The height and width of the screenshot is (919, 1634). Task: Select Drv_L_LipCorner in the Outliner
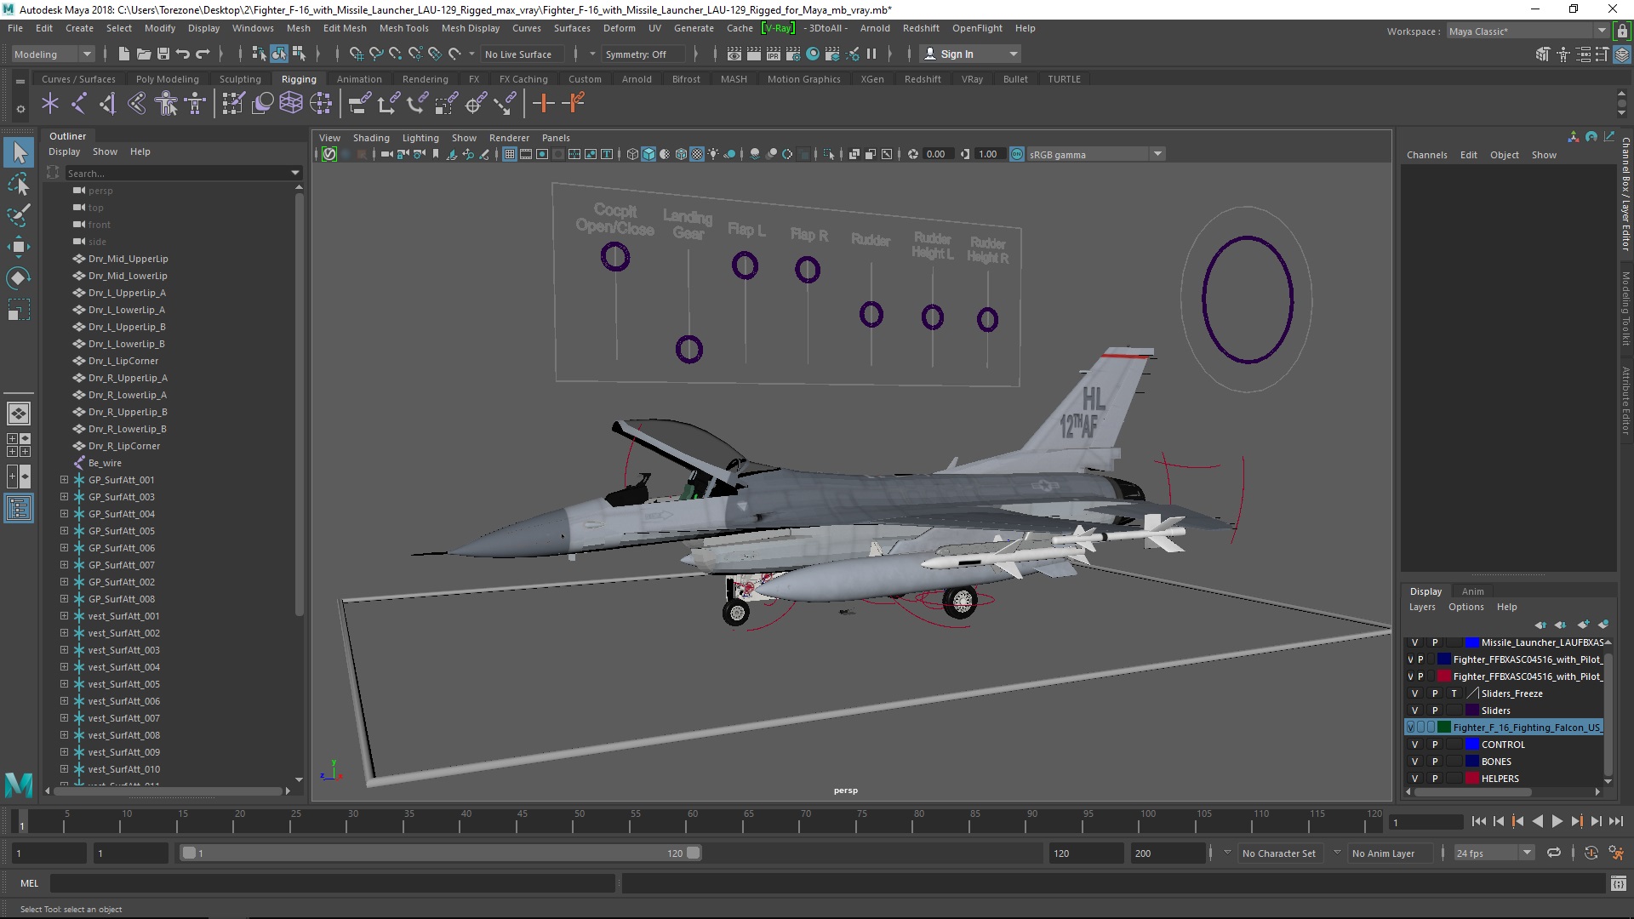point(123,361)
